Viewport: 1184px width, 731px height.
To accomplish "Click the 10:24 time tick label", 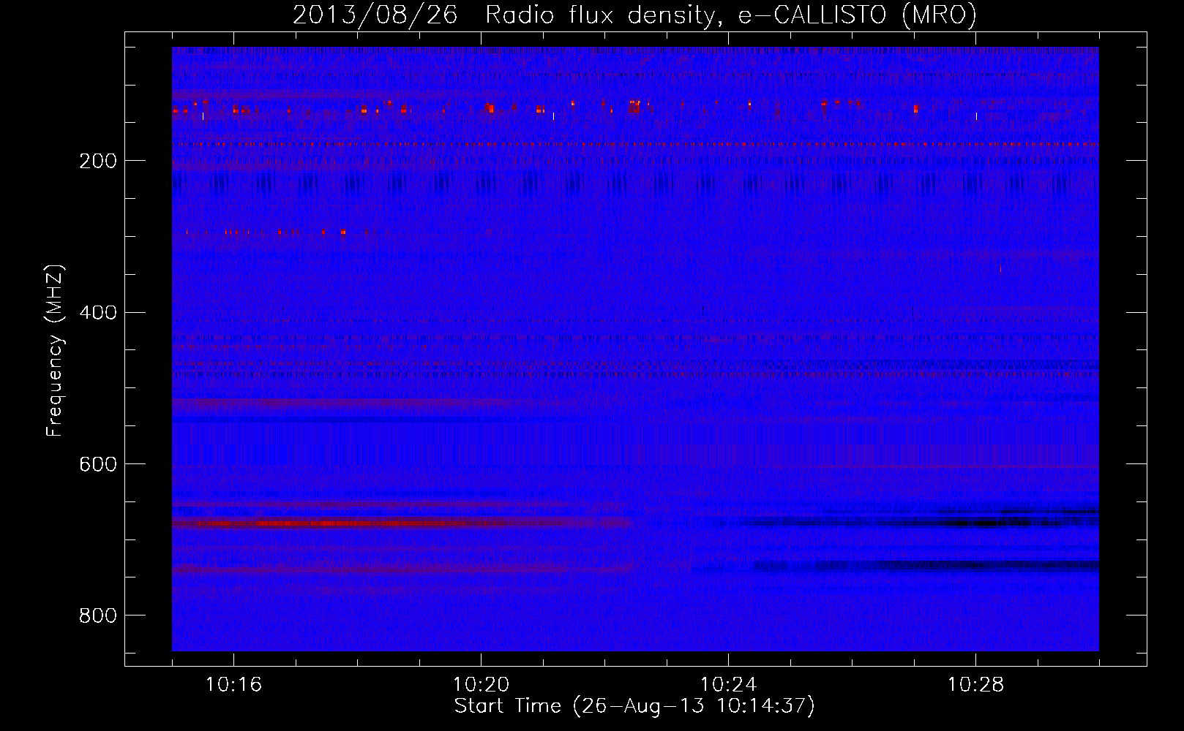I will click(728, 685).
